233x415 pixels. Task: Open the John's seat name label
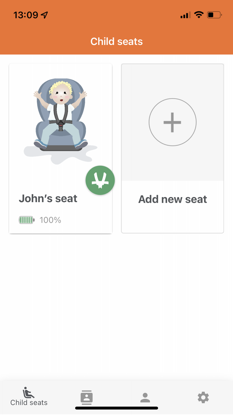(x=48, y=198)
